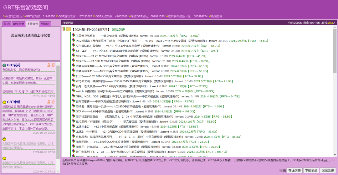Open the 新浪微博 link in header

[x=217, y=16]
